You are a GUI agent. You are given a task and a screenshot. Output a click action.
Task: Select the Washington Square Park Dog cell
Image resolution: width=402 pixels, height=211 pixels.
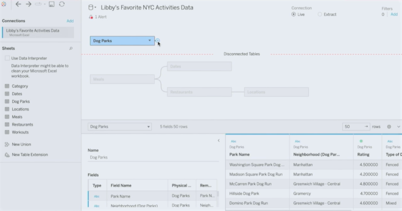click(257, 165)
